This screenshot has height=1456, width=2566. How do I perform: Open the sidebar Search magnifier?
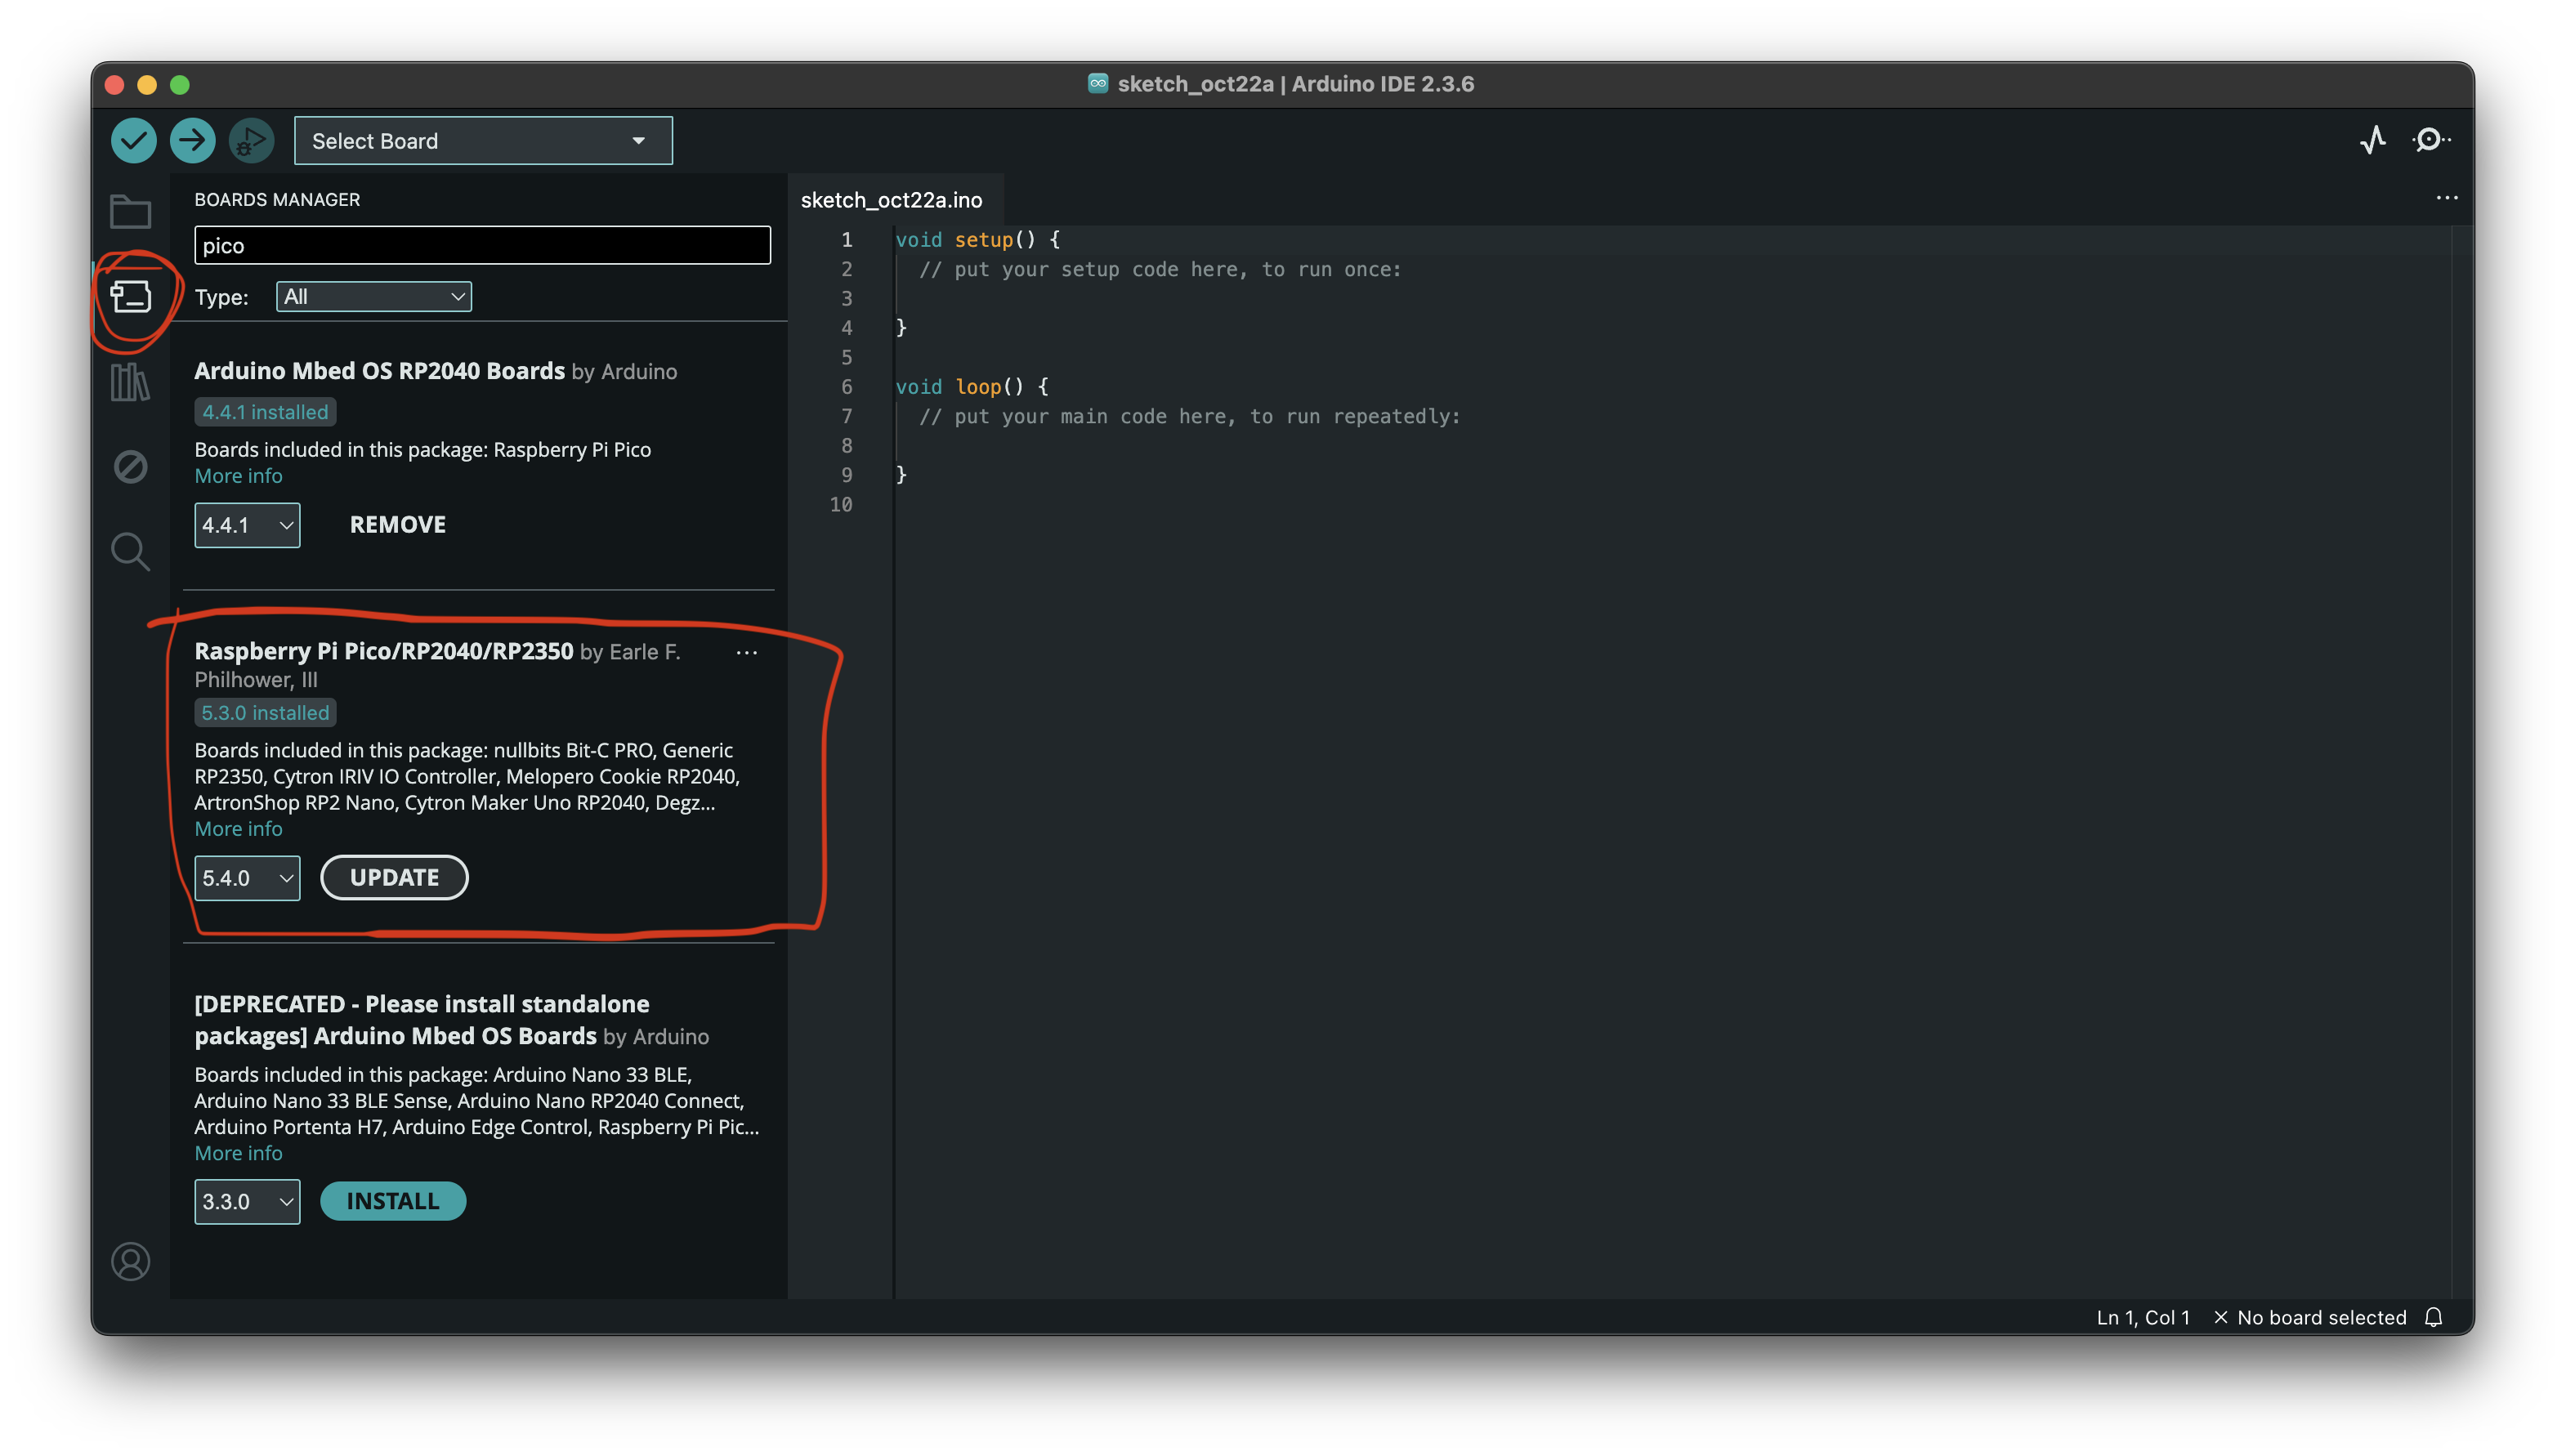coord(130,551)
